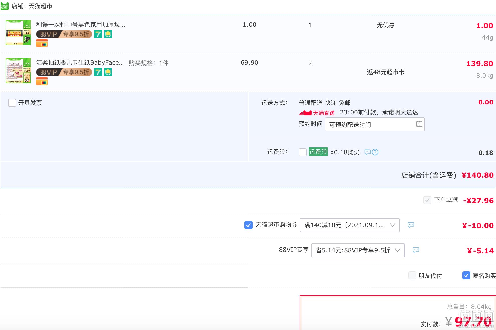496x330 pixels.
Task: Click the 返48元超市卡 promotion text
Action: click(386, 72)
